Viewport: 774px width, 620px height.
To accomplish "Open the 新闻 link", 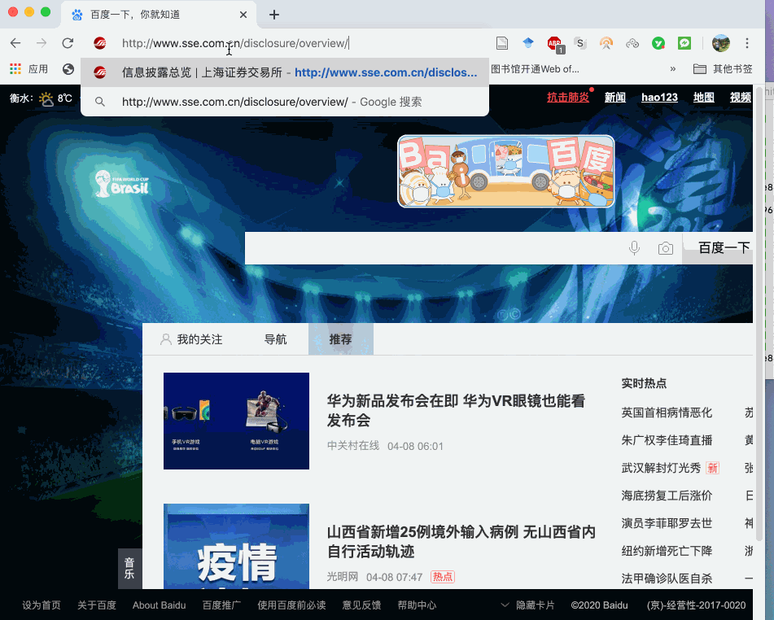I will (615, 98).
